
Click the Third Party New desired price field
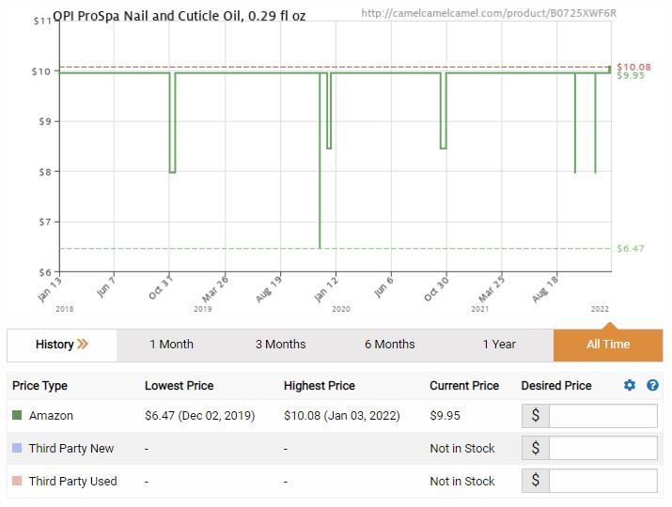coord(603,448)
